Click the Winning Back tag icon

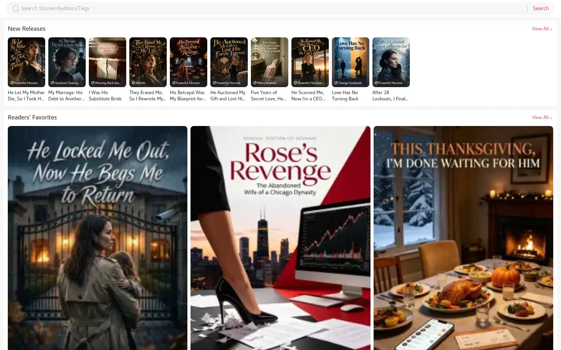[x=93, y=83]
